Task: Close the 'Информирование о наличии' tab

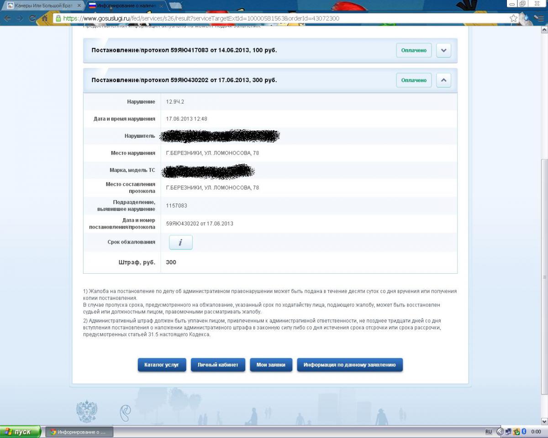Action: [161, 6]
